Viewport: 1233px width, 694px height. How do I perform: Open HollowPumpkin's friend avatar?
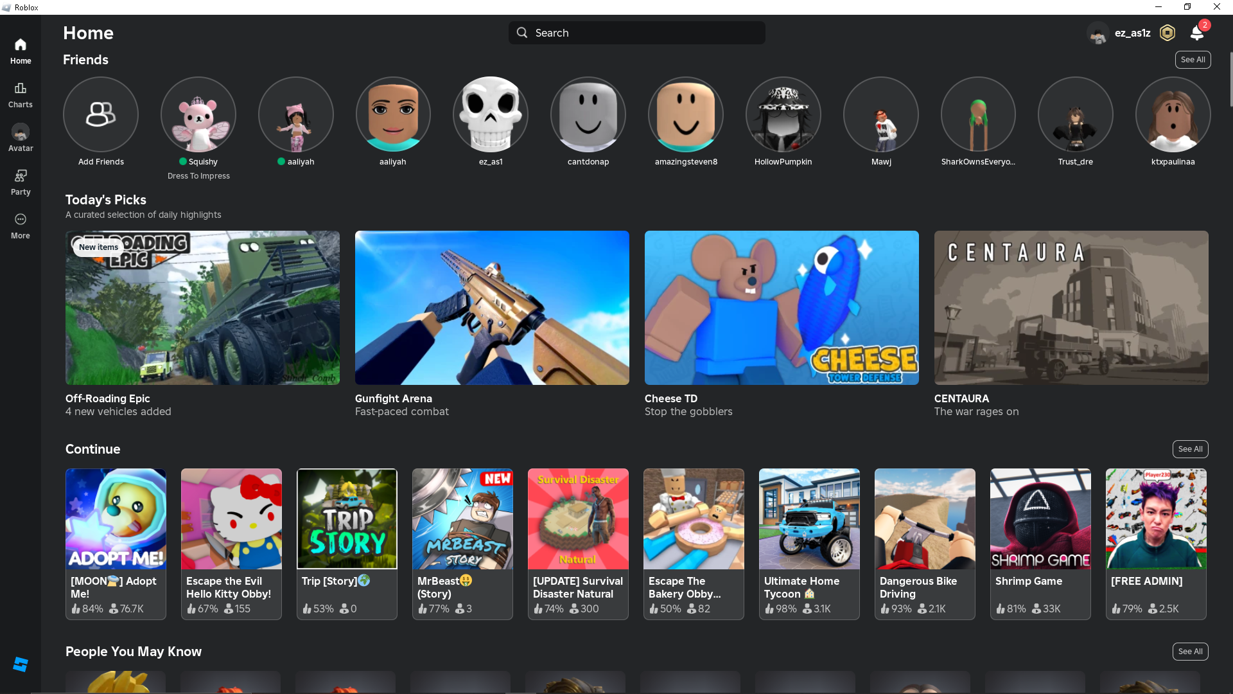[x=783, y=114]
